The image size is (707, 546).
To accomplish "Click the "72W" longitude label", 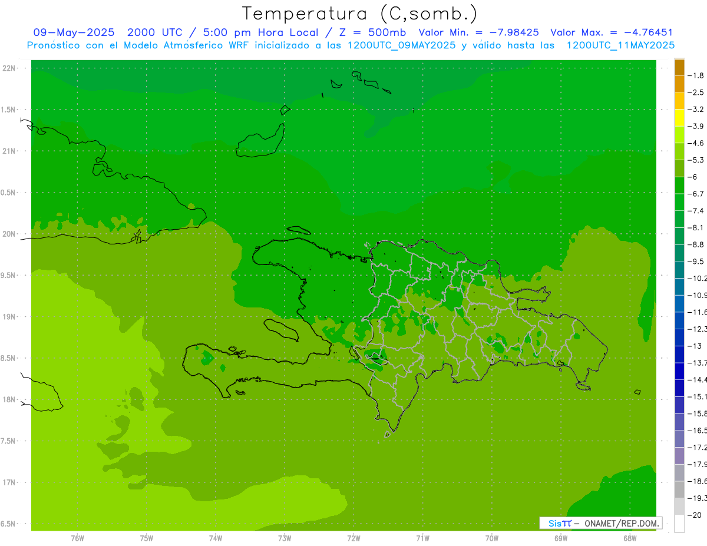I will point(353,538).
